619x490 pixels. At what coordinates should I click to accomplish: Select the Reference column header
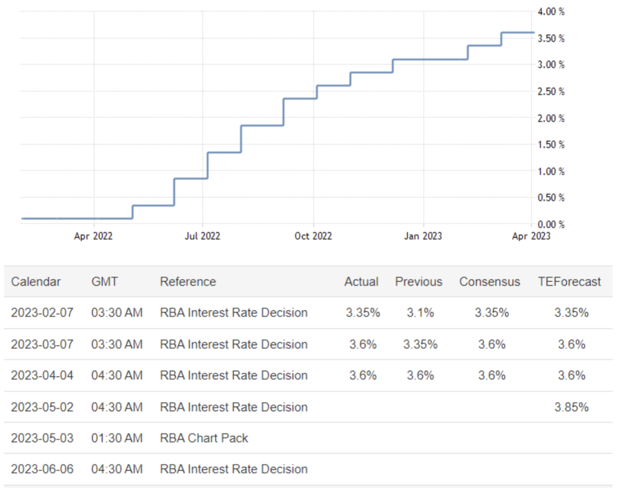point(188,282)
